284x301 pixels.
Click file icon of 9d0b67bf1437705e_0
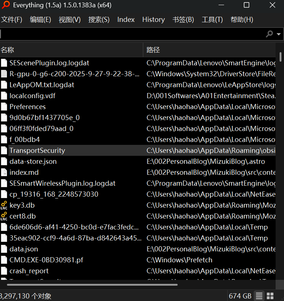4,118
